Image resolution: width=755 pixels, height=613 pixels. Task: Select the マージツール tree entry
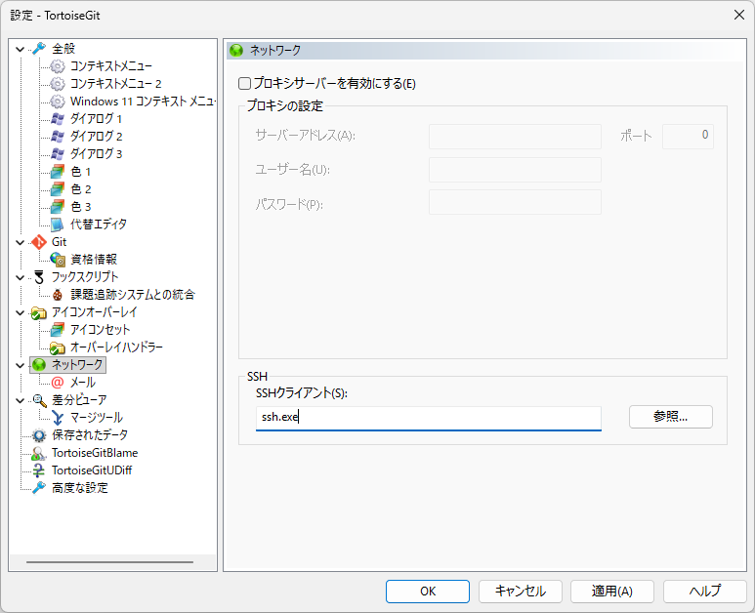pos(97,418)
